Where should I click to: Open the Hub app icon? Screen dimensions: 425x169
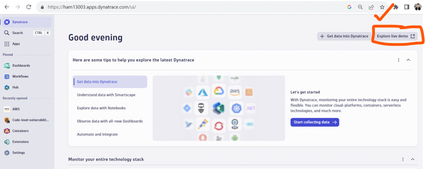pyautogui.click(x=7, y=87)
